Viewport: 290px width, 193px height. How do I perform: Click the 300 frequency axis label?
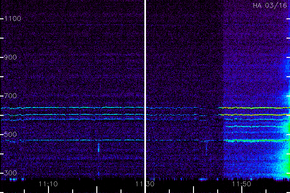point(10,173)
